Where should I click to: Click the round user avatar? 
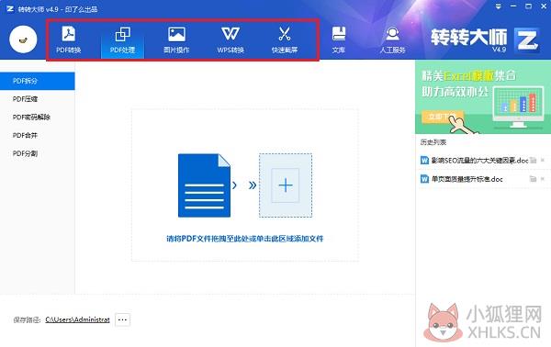[x=23, y=39]
